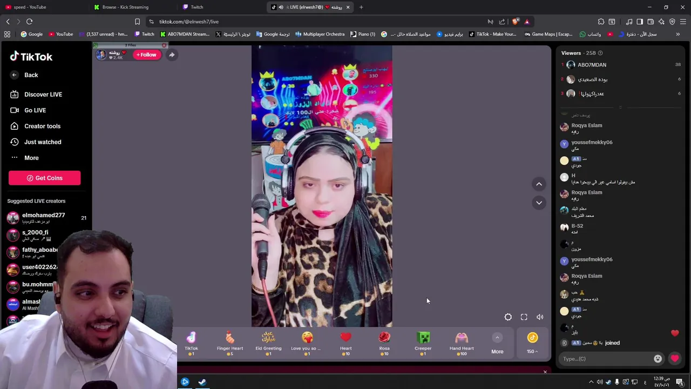Click the address bar URL

click(189, 22)
